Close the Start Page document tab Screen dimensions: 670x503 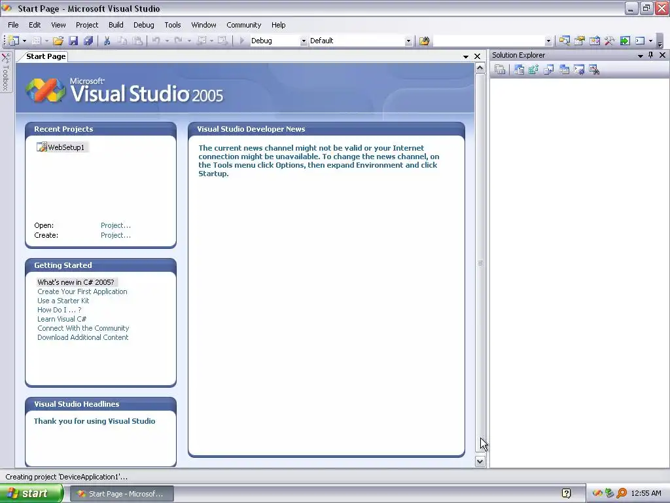click(x=477, y=56)
